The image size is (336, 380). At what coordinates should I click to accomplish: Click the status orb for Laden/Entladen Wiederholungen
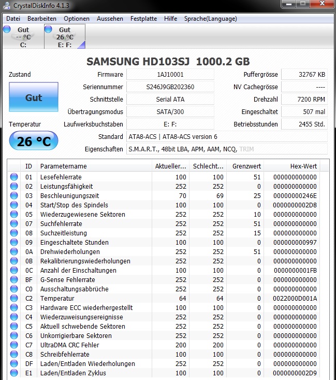tap(14, 363)
